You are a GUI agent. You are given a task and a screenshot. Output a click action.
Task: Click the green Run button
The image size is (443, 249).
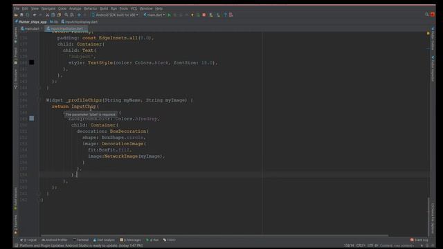pyautogui.click(x=169, y=15)
